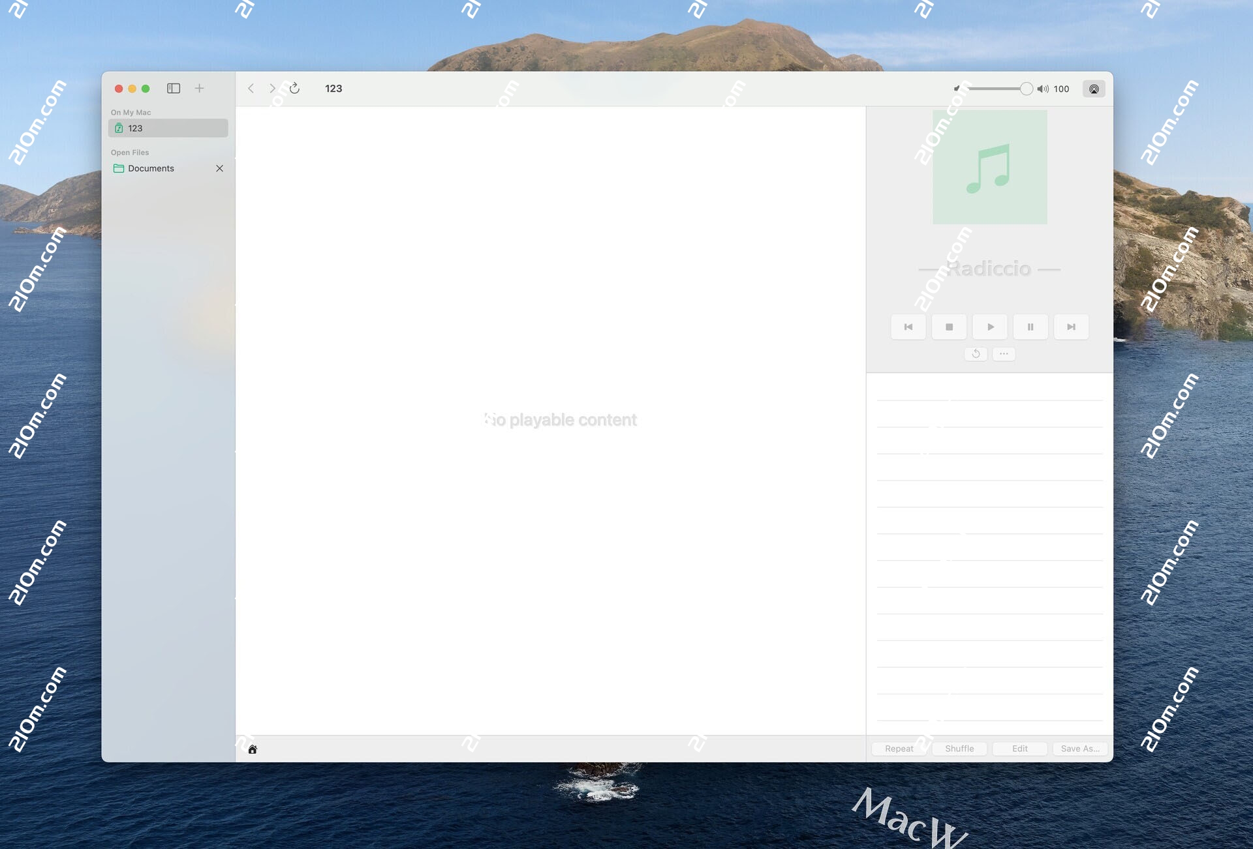Enable Shuffle mode for the playlist
Screen dimensions: 1253x849
point(959,749)
